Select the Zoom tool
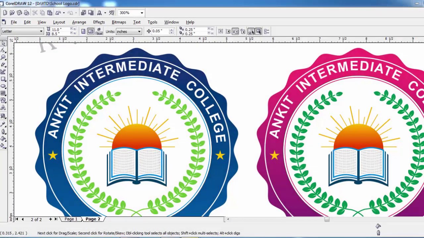This screenshot has width=424, height=238. pyautogui.click(x=3, y=58)
